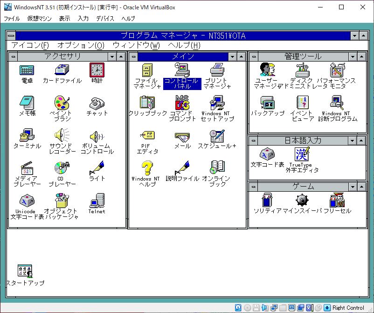Screen dimensions: 374x313
Task: Open the ウィンドウ(W) menu
Action: 136,45
